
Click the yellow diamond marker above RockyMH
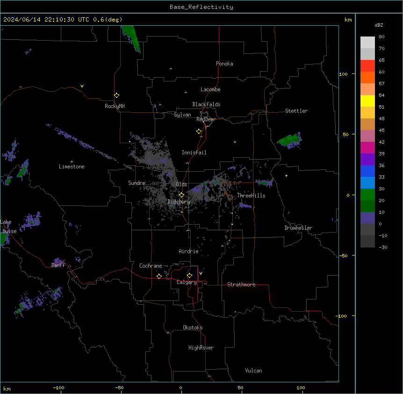click(117, 95)
